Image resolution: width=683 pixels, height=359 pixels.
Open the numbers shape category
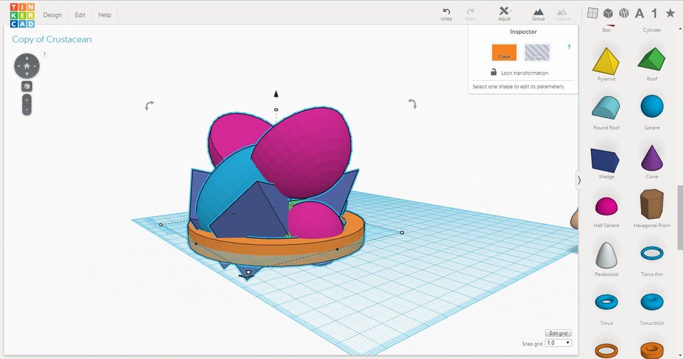[654, 13]
